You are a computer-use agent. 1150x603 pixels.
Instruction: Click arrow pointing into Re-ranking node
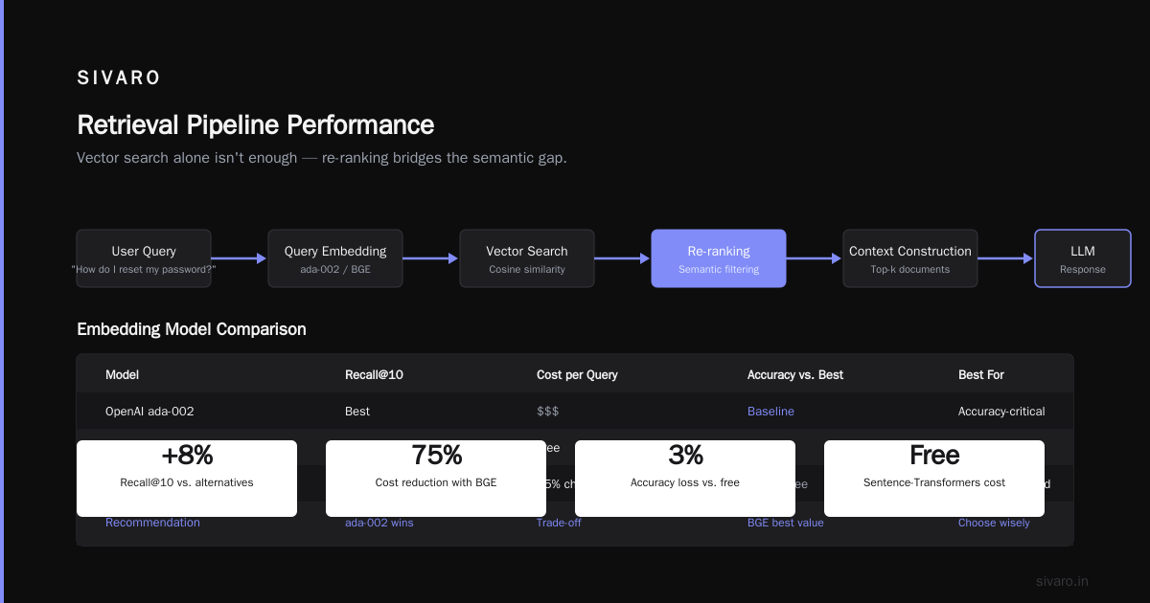(623, 258)
